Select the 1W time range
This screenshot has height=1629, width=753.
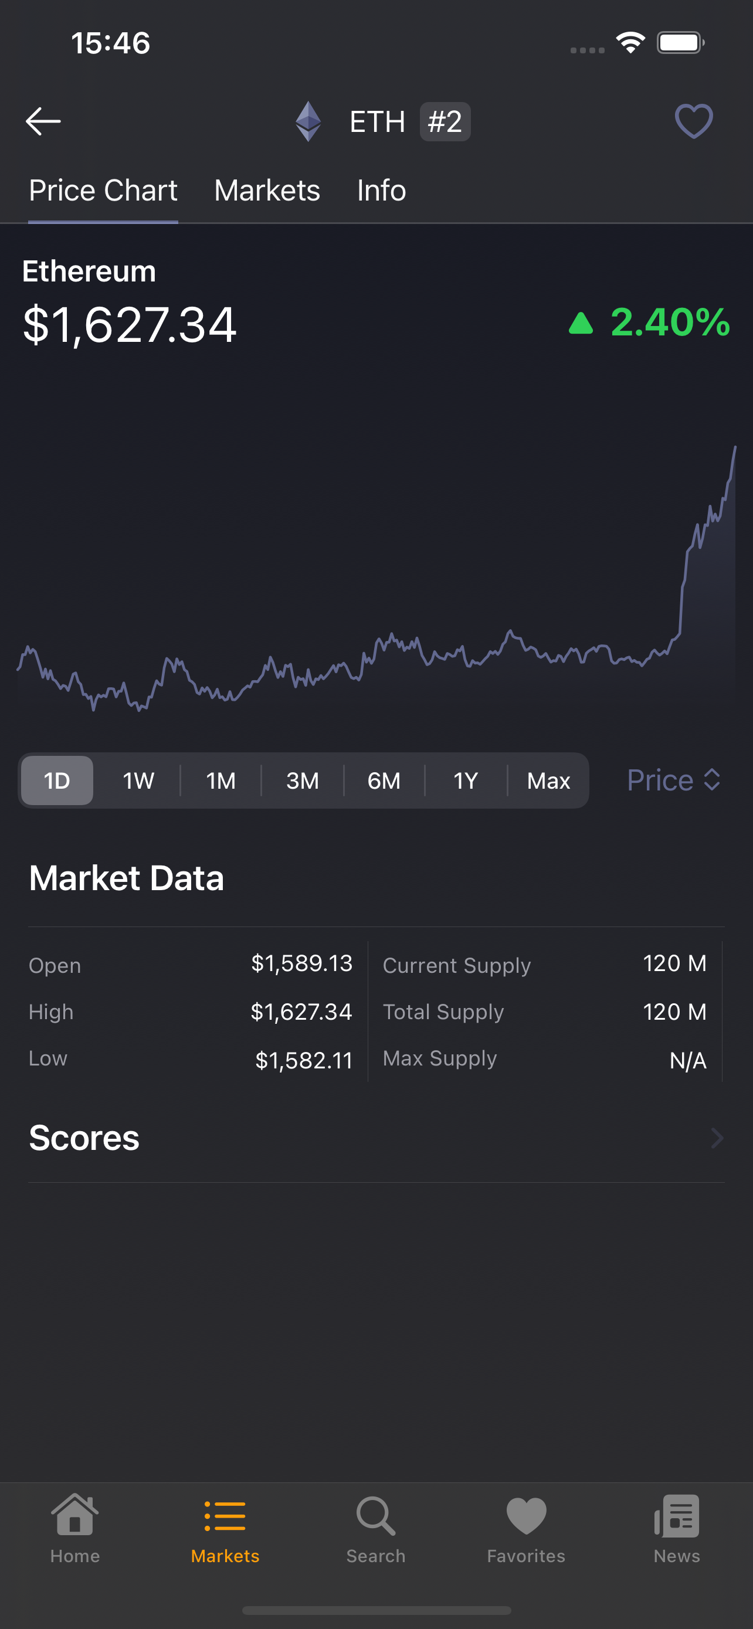138,780
